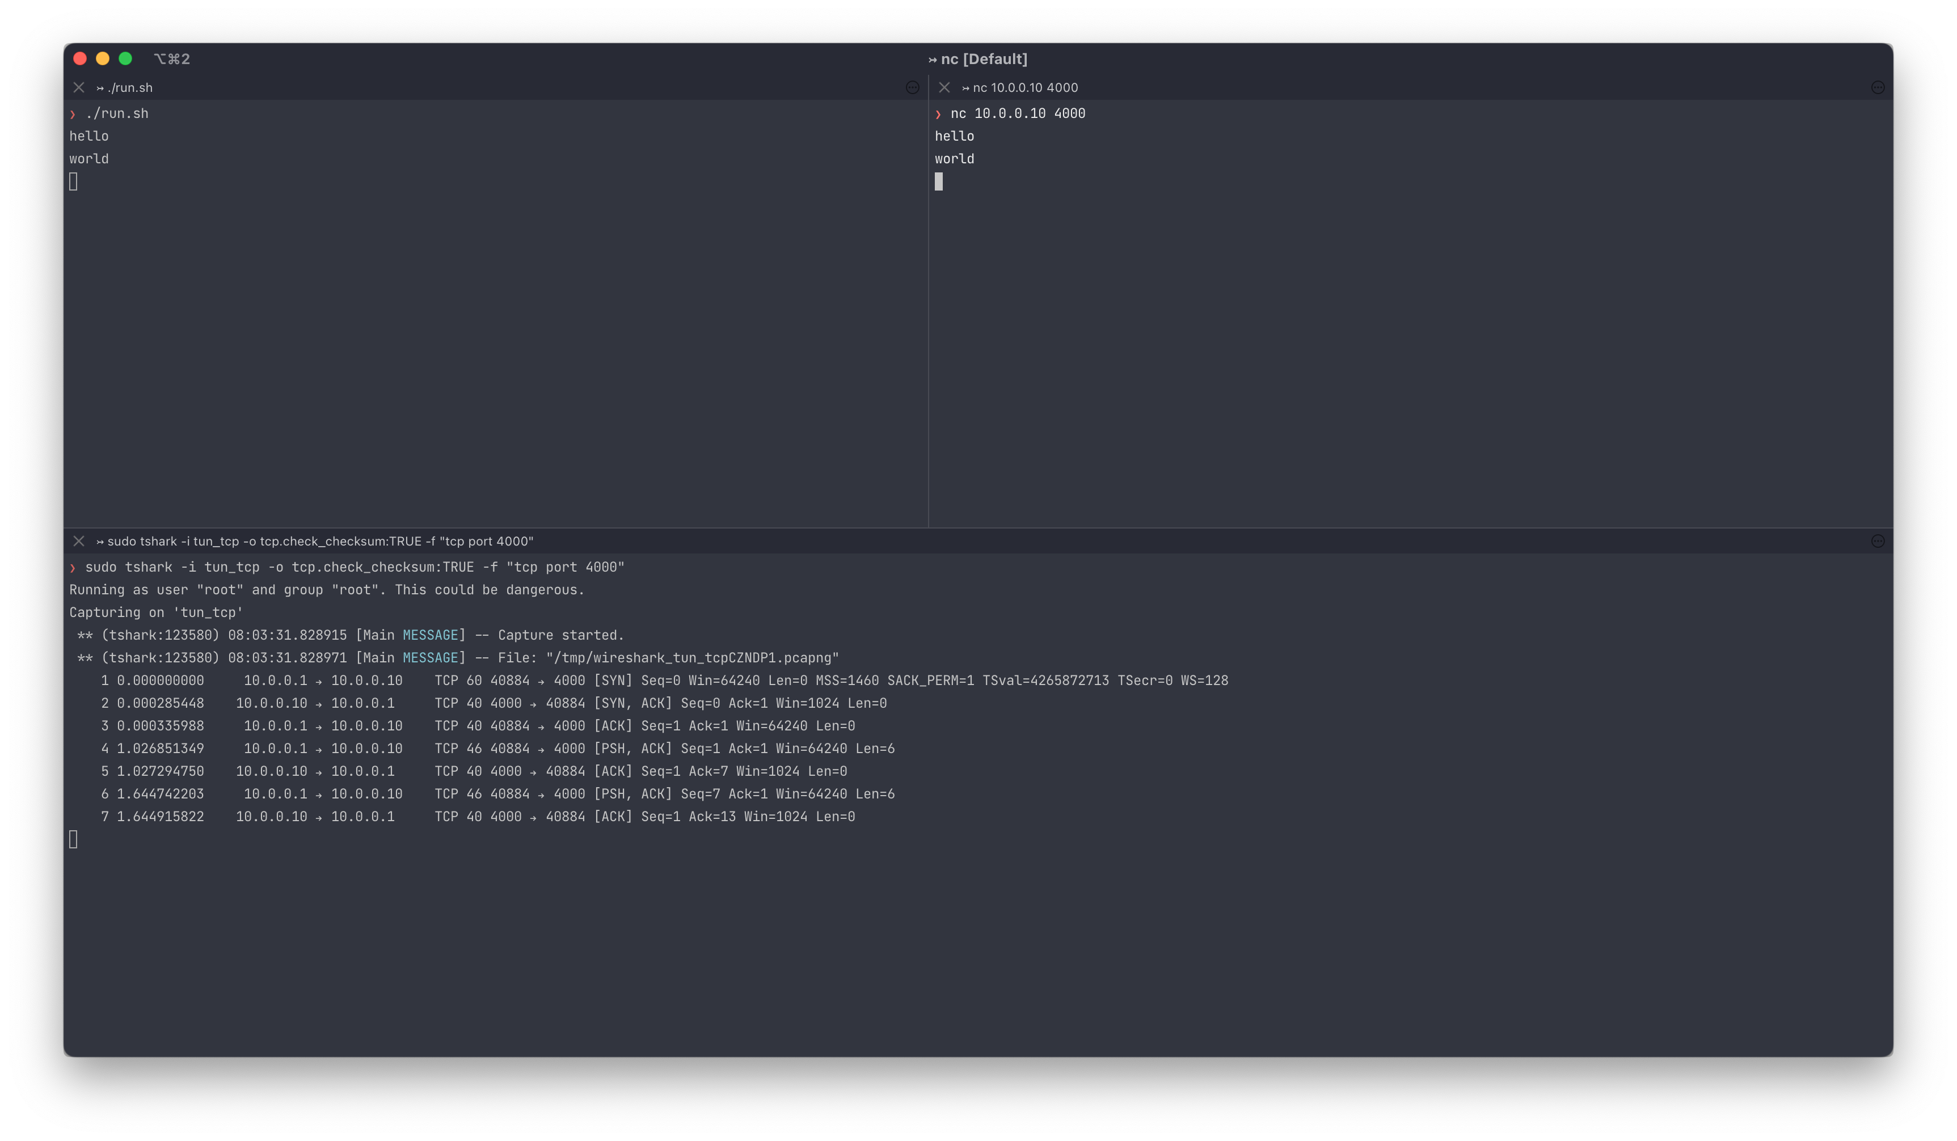Click the vertical divider between top panes

(928, 310)
